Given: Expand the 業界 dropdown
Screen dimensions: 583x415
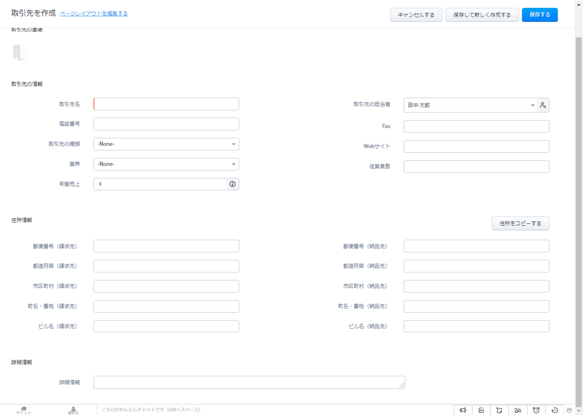Looking at the screenshot, I should 166,164.
